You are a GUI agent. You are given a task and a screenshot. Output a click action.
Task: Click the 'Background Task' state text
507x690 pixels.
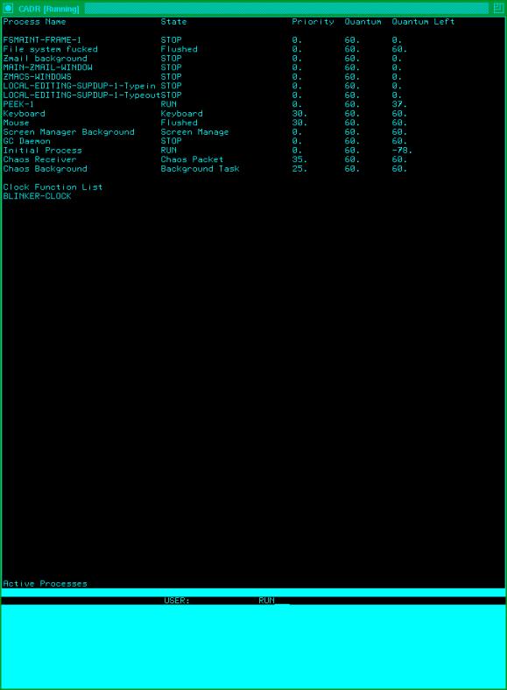point(200,168)
